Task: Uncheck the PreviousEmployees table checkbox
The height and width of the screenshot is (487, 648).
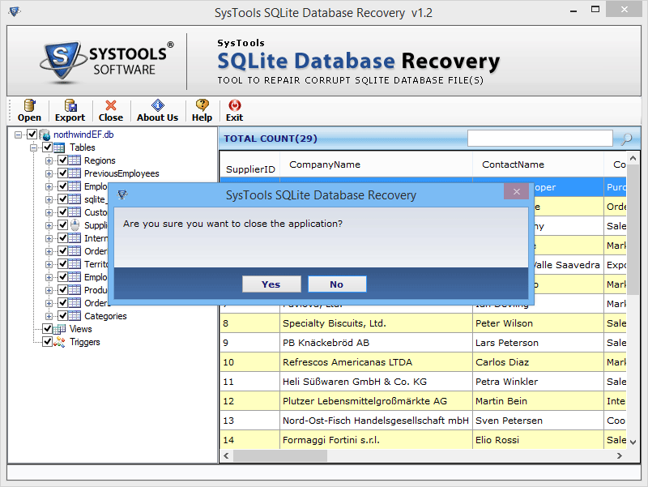Action: (62, 173)
